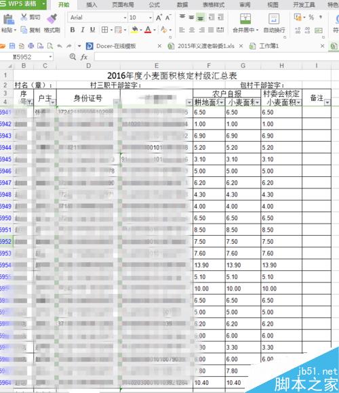Align cell content to top
This screenshot has width=339, height=393.
[x=182, y=17]
